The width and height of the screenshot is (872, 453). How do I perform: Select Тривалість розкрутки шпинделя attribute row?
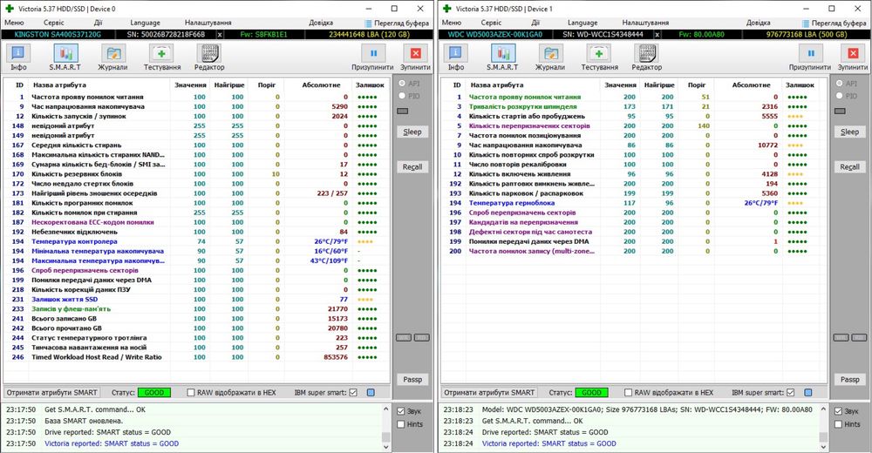[634, 107]
